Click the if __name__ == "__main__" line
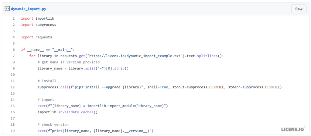The image size is (311, 136). [48, 50]
